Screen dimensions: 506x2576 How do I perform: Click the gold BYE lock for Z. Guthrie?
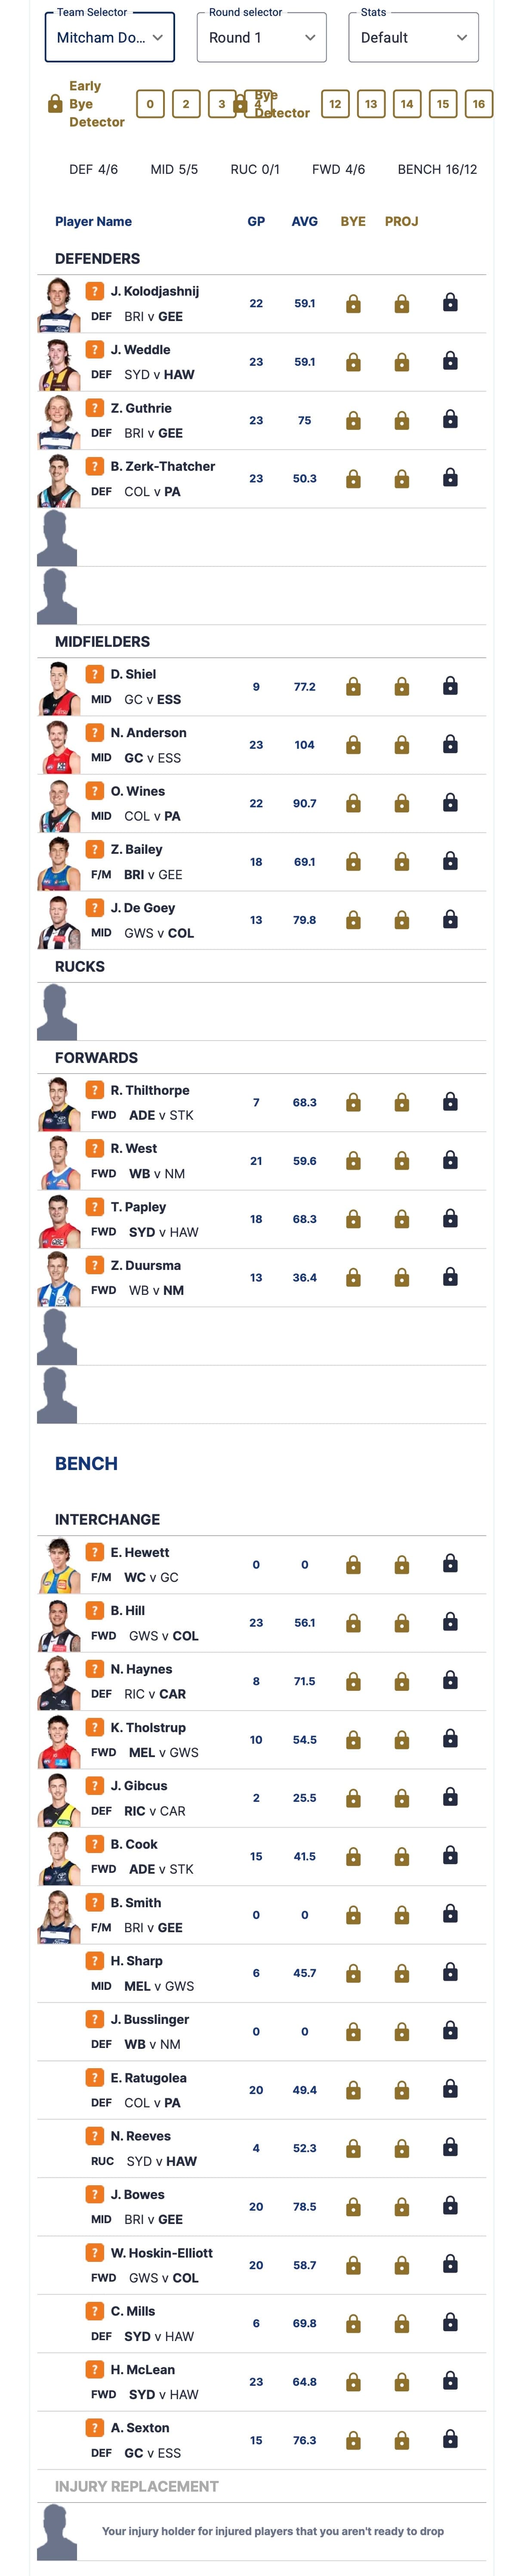click(x=353, y=421)
